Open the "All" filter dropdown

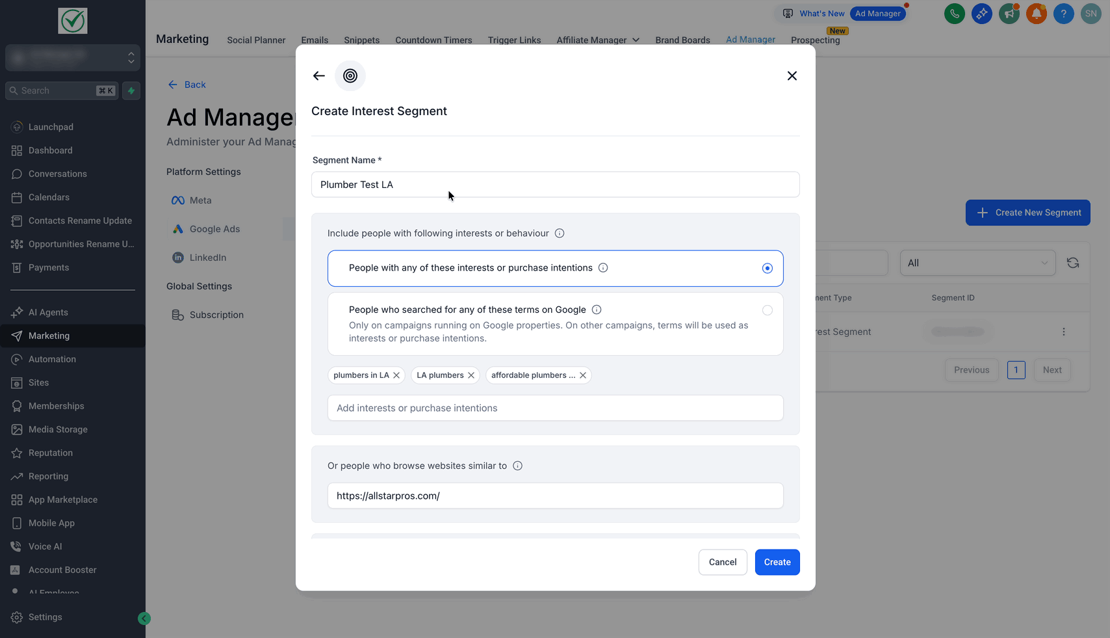977,263
